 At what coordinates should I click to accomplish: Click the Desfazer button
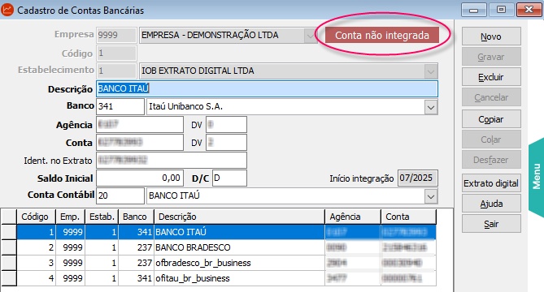point(491,160)
